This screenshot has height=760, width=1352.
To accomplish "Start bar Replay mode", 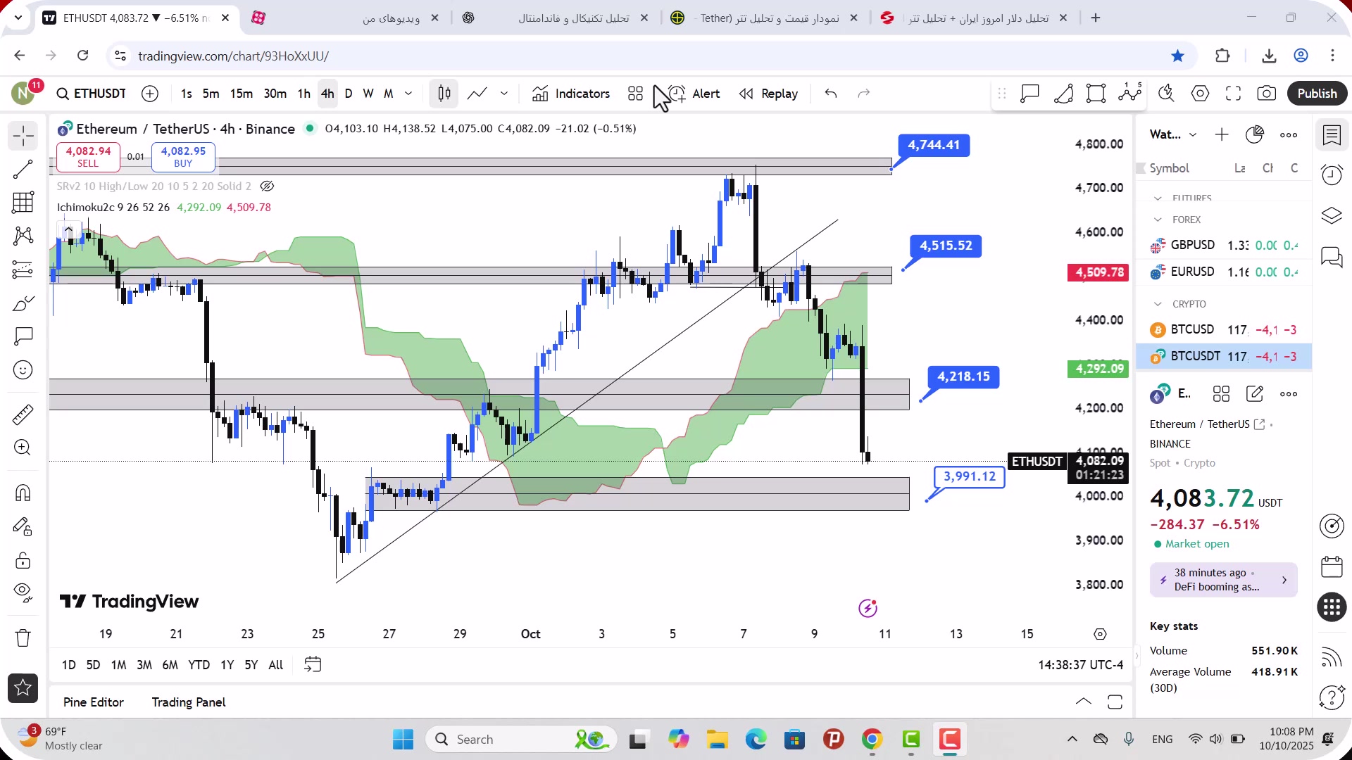I will (768, 94).
